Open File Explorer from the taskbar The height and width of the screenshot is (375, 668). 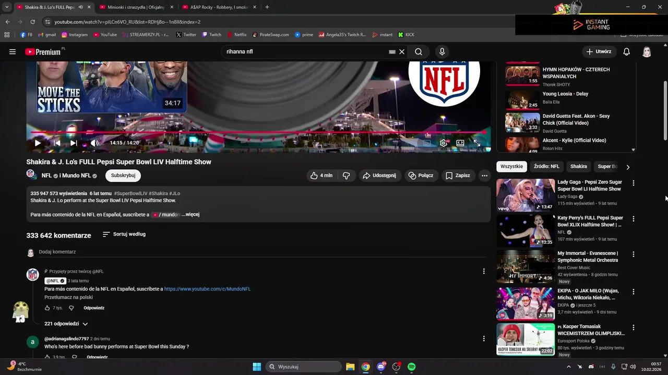[x=350, y=367]
